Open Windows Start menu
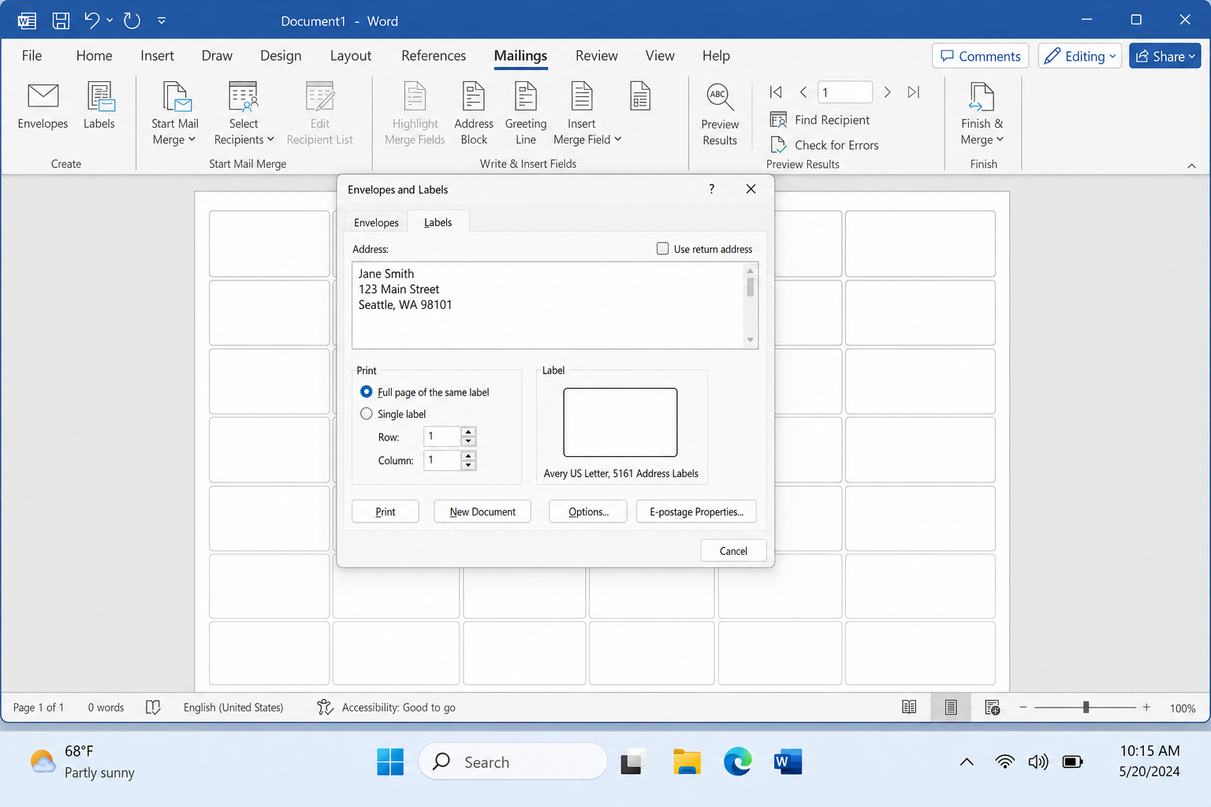The image size is (1211, 807). click(x=390, y=762)
